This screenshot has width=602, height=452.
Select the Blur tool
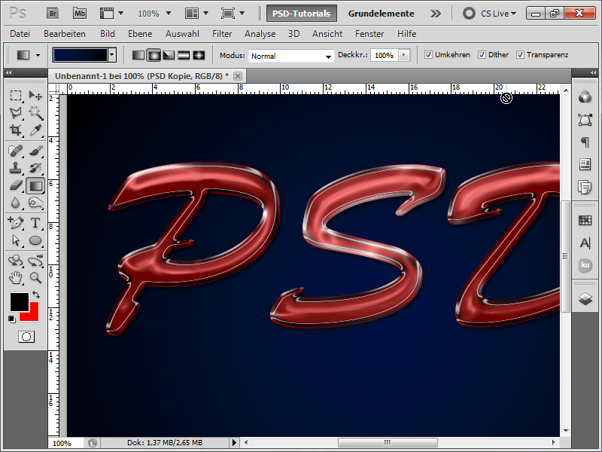tap(15, 203)
